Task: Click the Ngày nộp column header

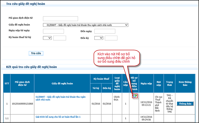Action: [146, 84]
